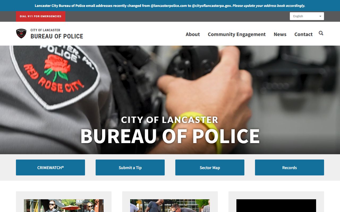Open the officers on street thumbnail
The image size is (340, 212).
click(x=64, y=206)
